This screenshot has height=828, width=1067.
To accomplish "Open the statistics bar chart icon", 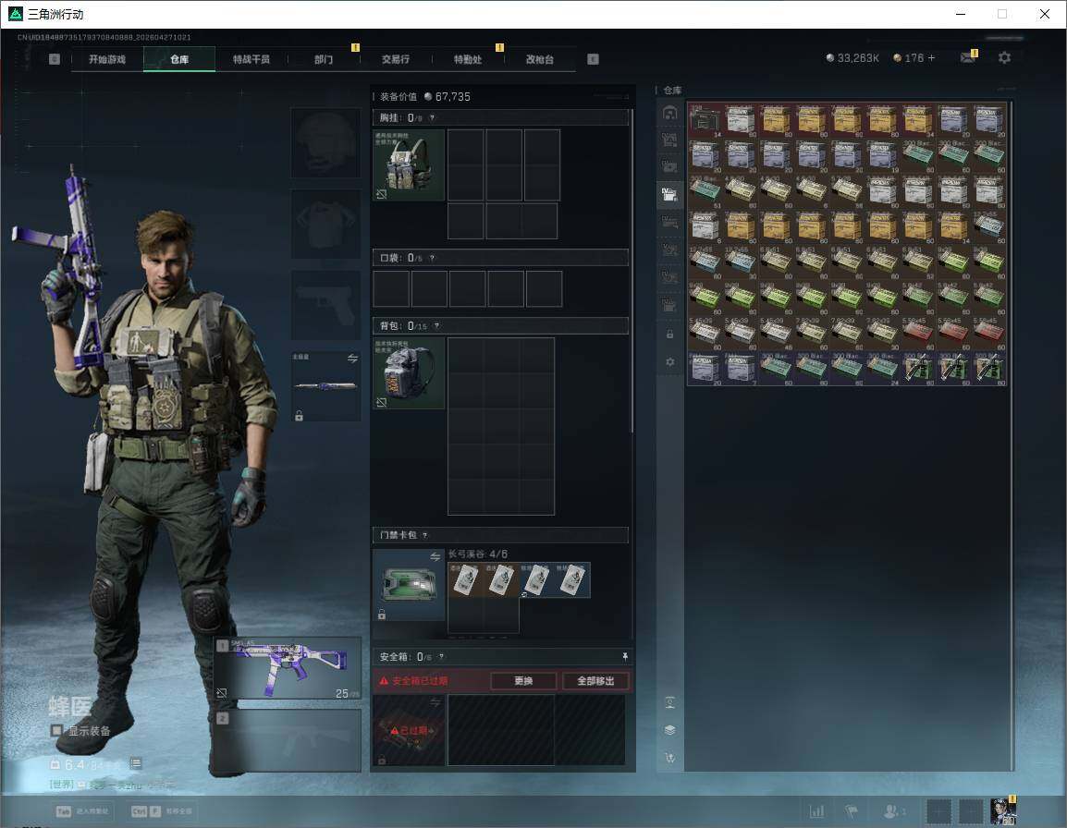I will 816,811.
